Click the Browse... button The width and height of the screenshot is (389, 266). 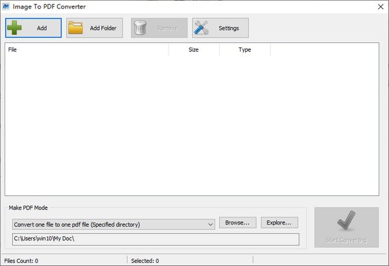[238, 223]
